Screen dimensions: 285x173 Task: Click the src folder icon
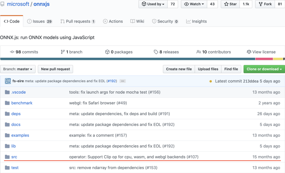point(7,157)
